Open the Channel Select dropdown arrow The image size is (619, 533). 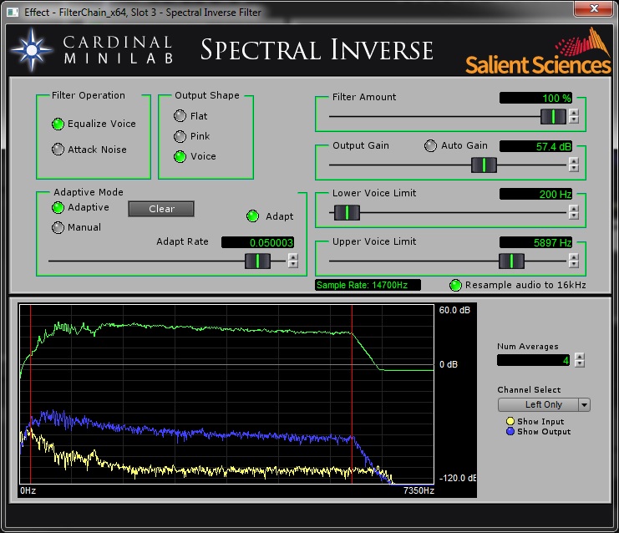pyautogui.click(x=584, y=404)
